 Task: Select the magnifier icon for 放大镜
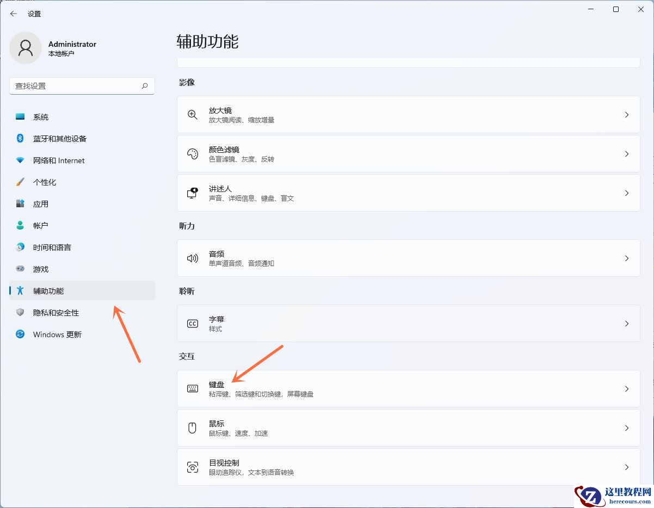click(192, 114)
